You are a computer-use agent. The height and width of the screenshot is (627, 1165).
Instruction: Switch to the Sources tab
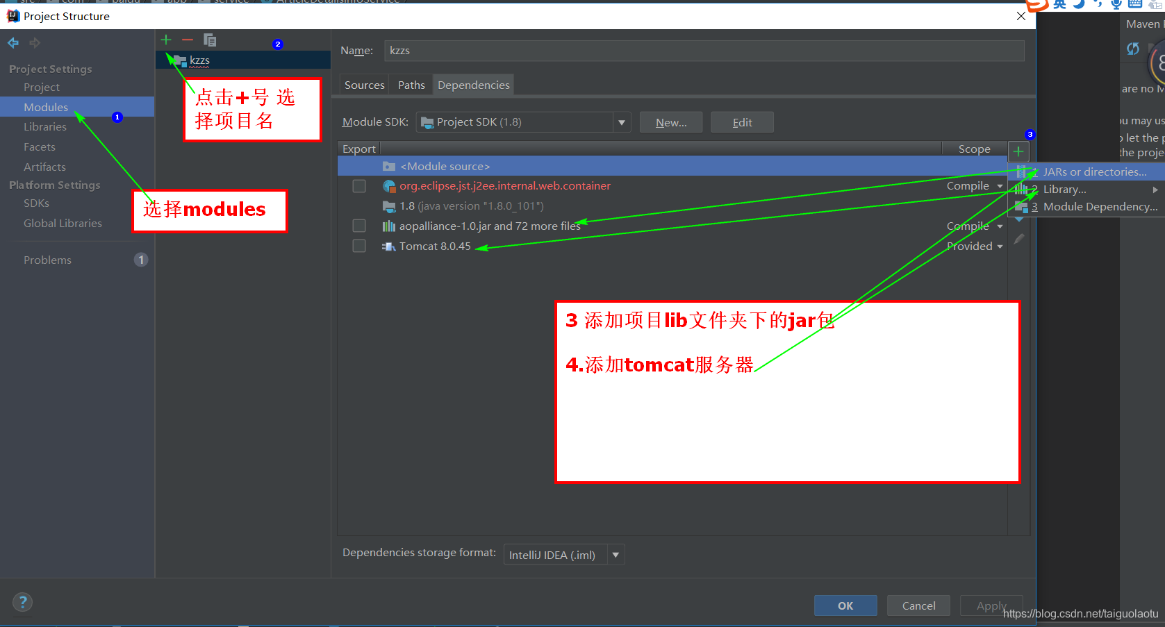point(365,85)
